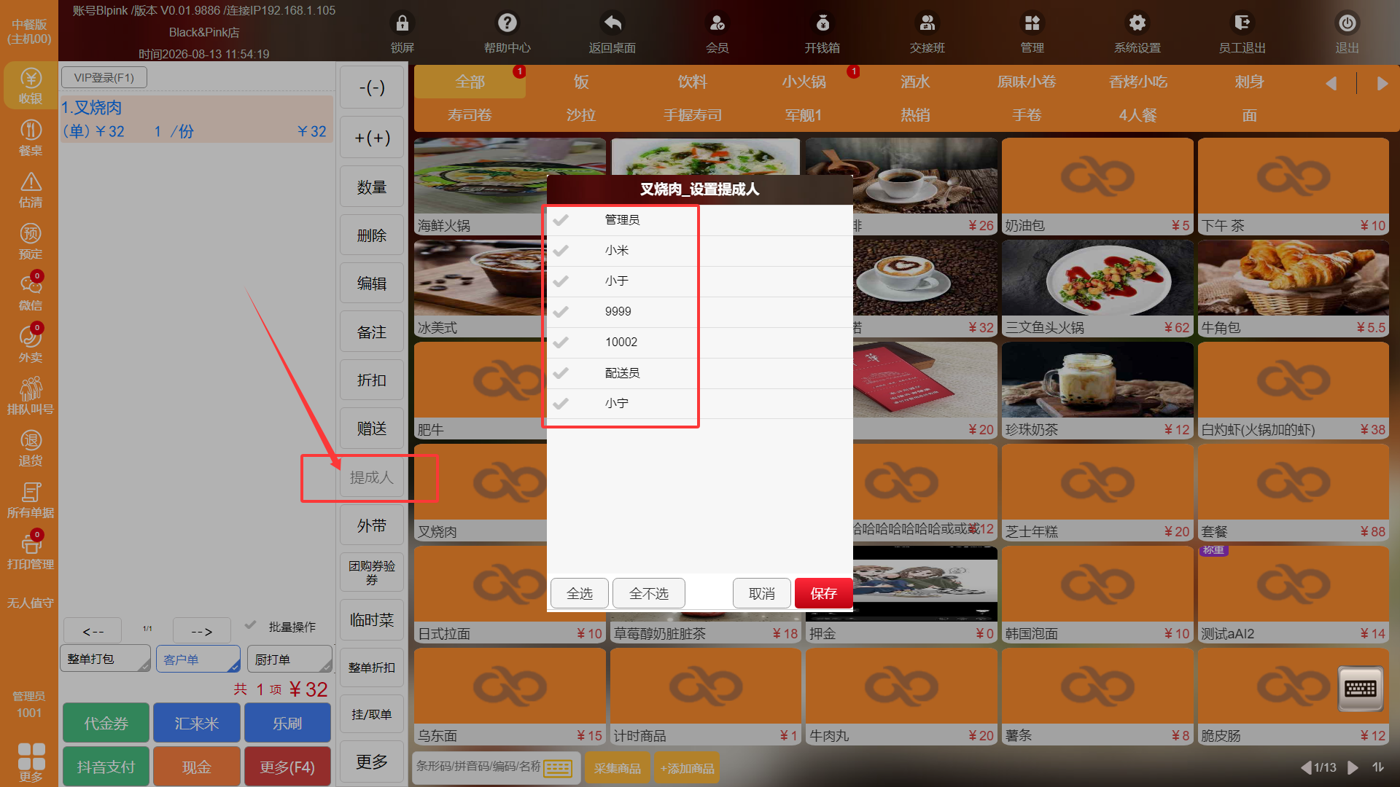The image size is (1400, 787).
Task: Toggle the 9999 commission checkbox
Action: [561, 312]
